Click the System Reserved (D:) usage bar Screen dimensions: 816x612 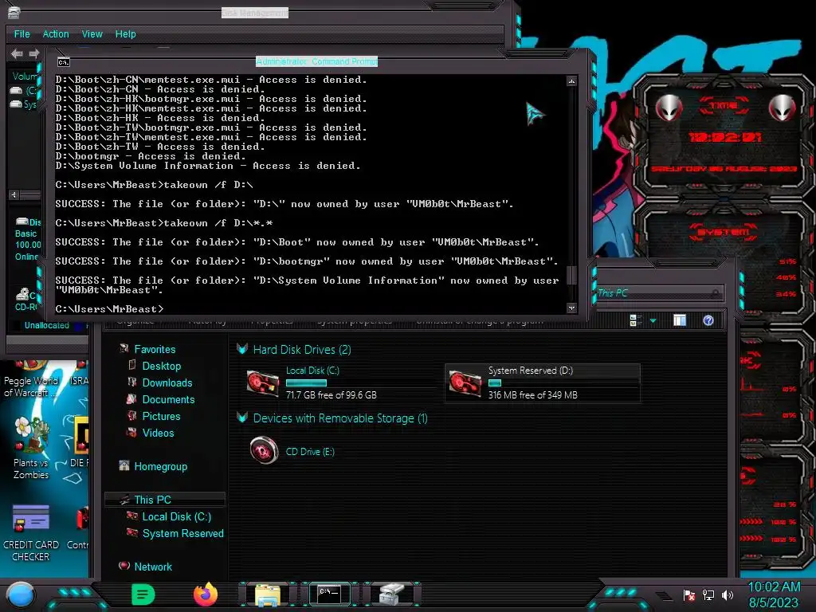(x=494, y=382)
